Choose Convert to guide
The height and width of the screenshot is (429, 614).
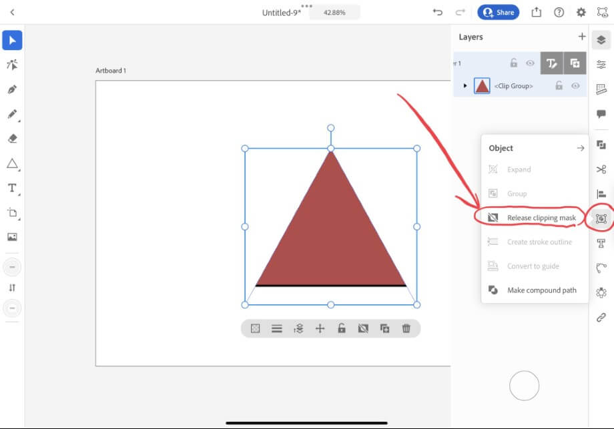coord(535,266)
